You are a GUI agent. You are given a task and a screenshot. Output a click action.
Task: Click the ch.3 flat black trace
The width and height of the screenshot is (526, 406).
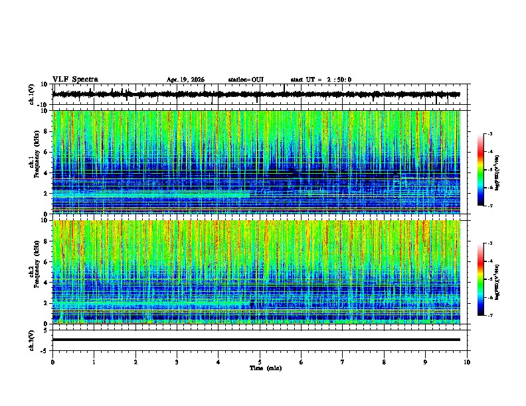tap(256, 340)
